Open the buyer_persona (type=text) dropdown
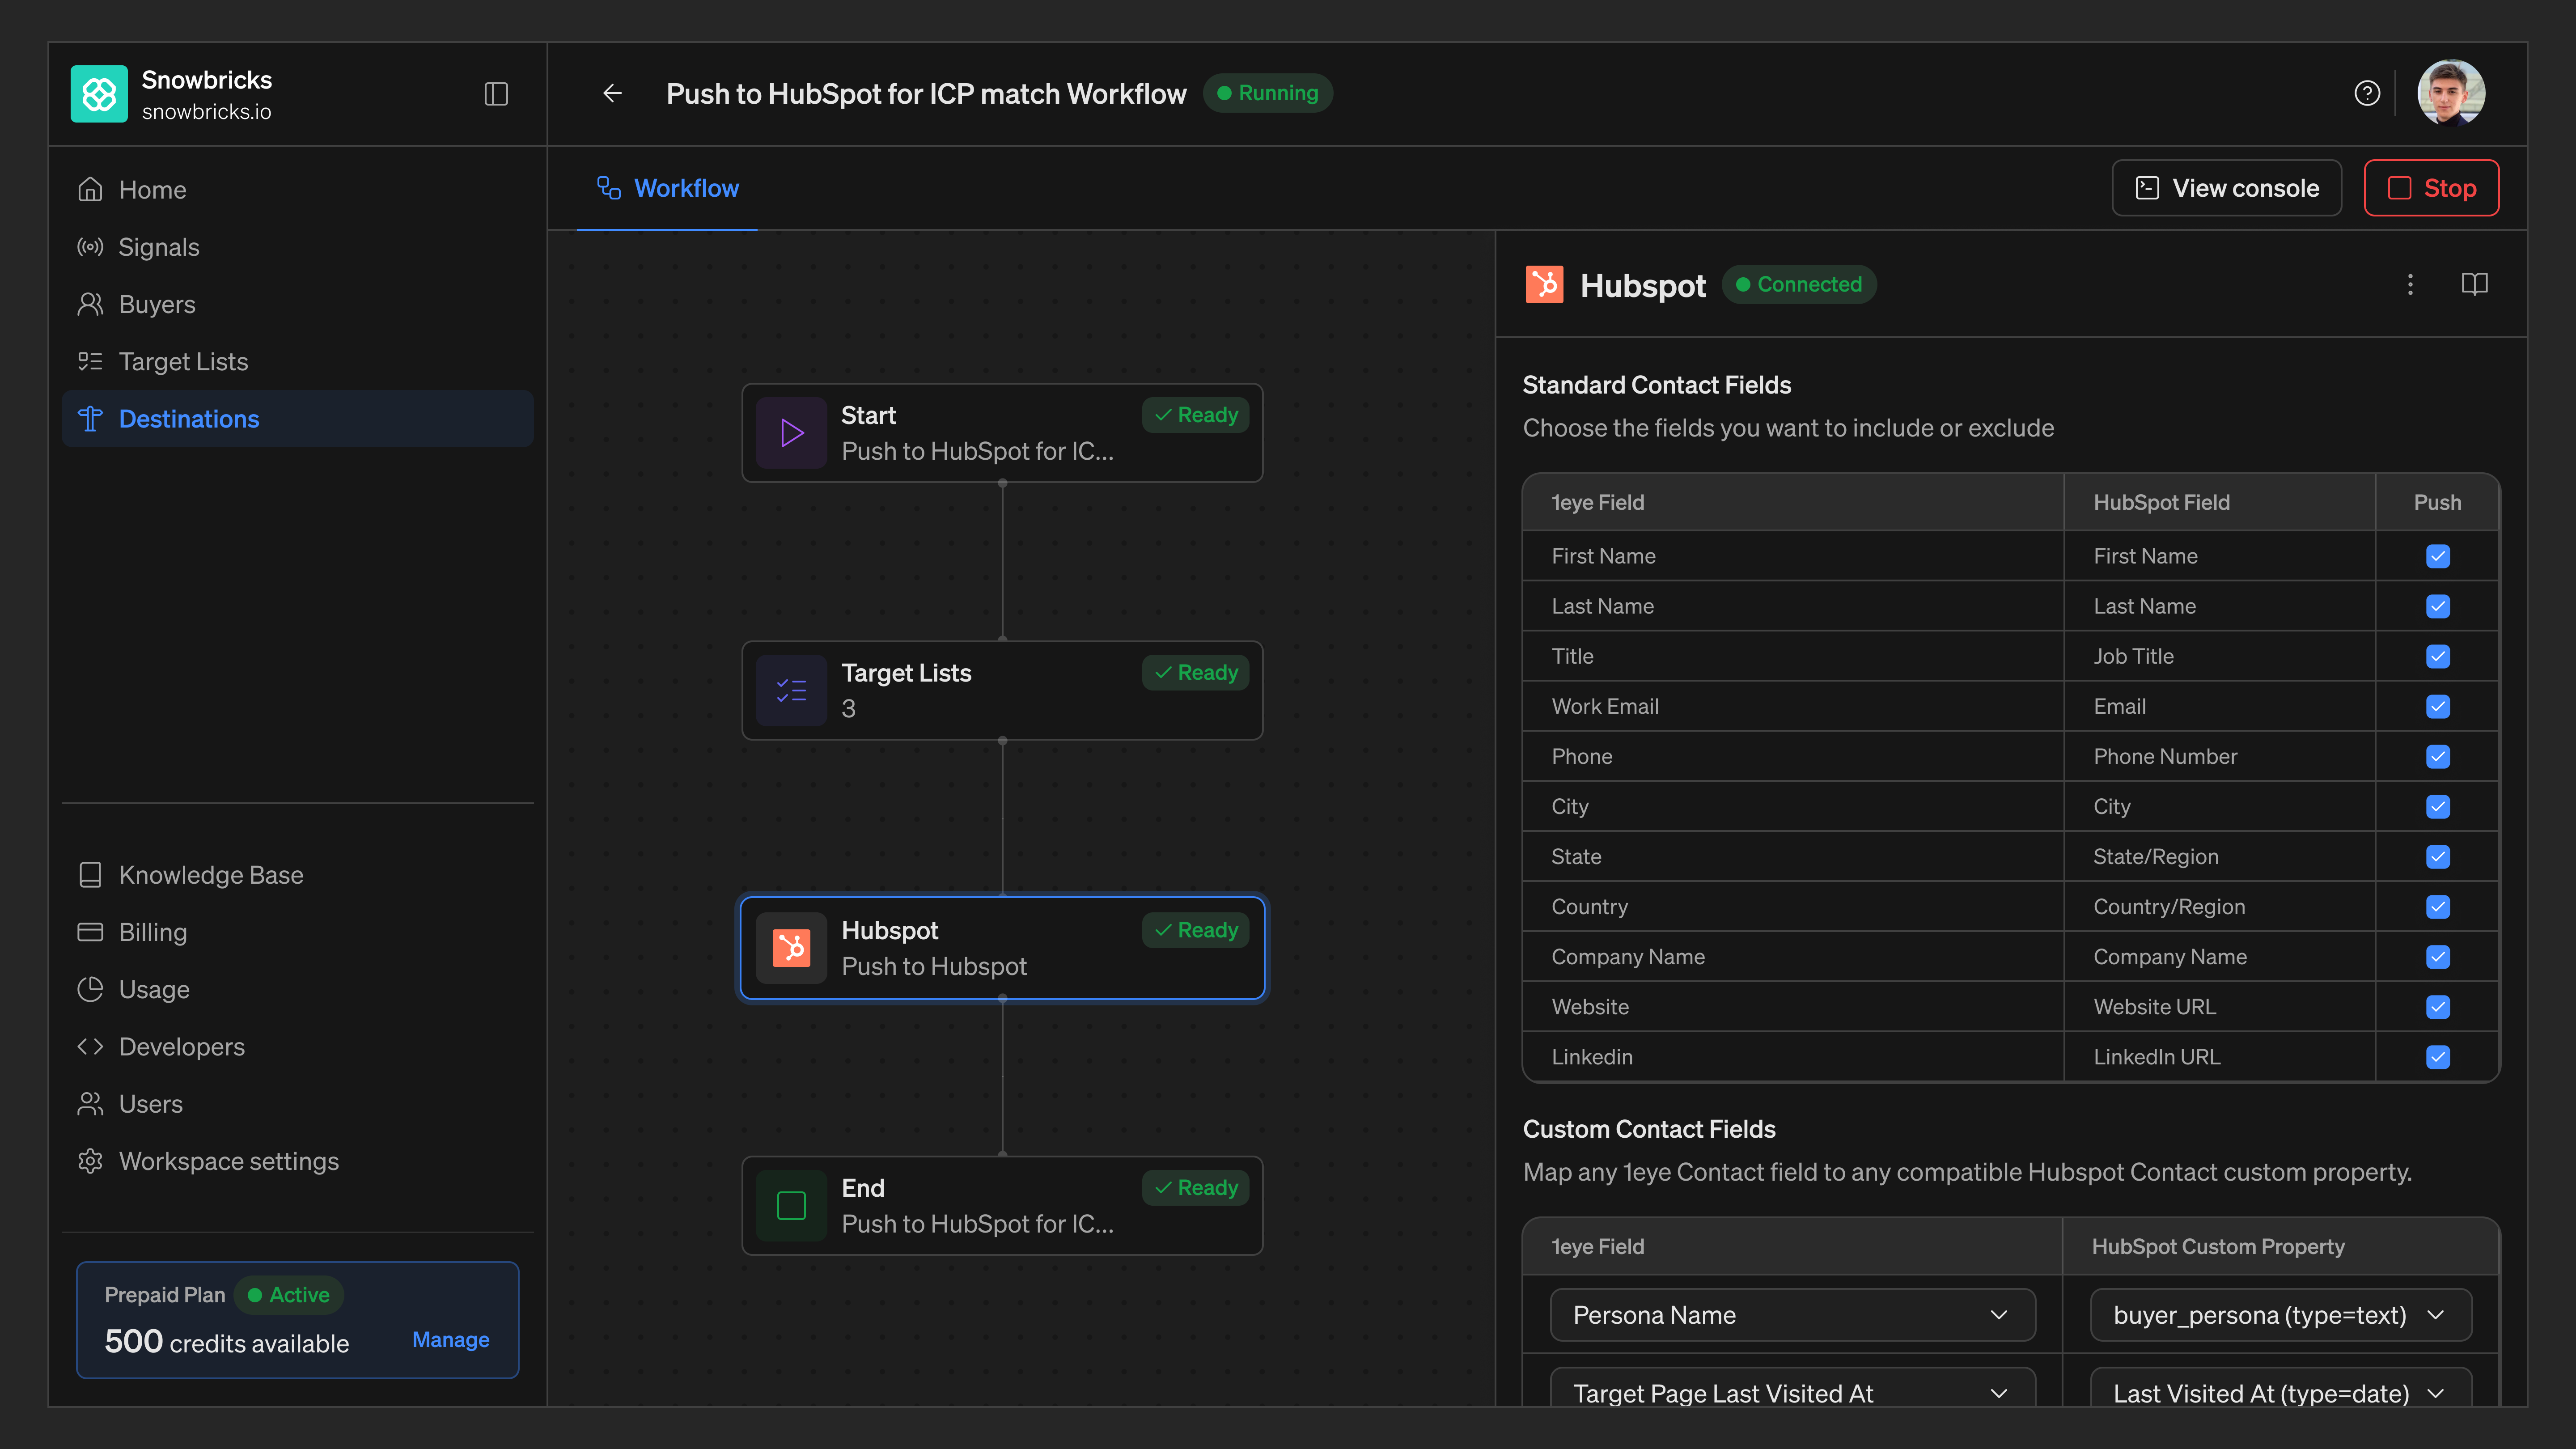Viewport: 2576px width, 1449px height. (2281, 1315)
